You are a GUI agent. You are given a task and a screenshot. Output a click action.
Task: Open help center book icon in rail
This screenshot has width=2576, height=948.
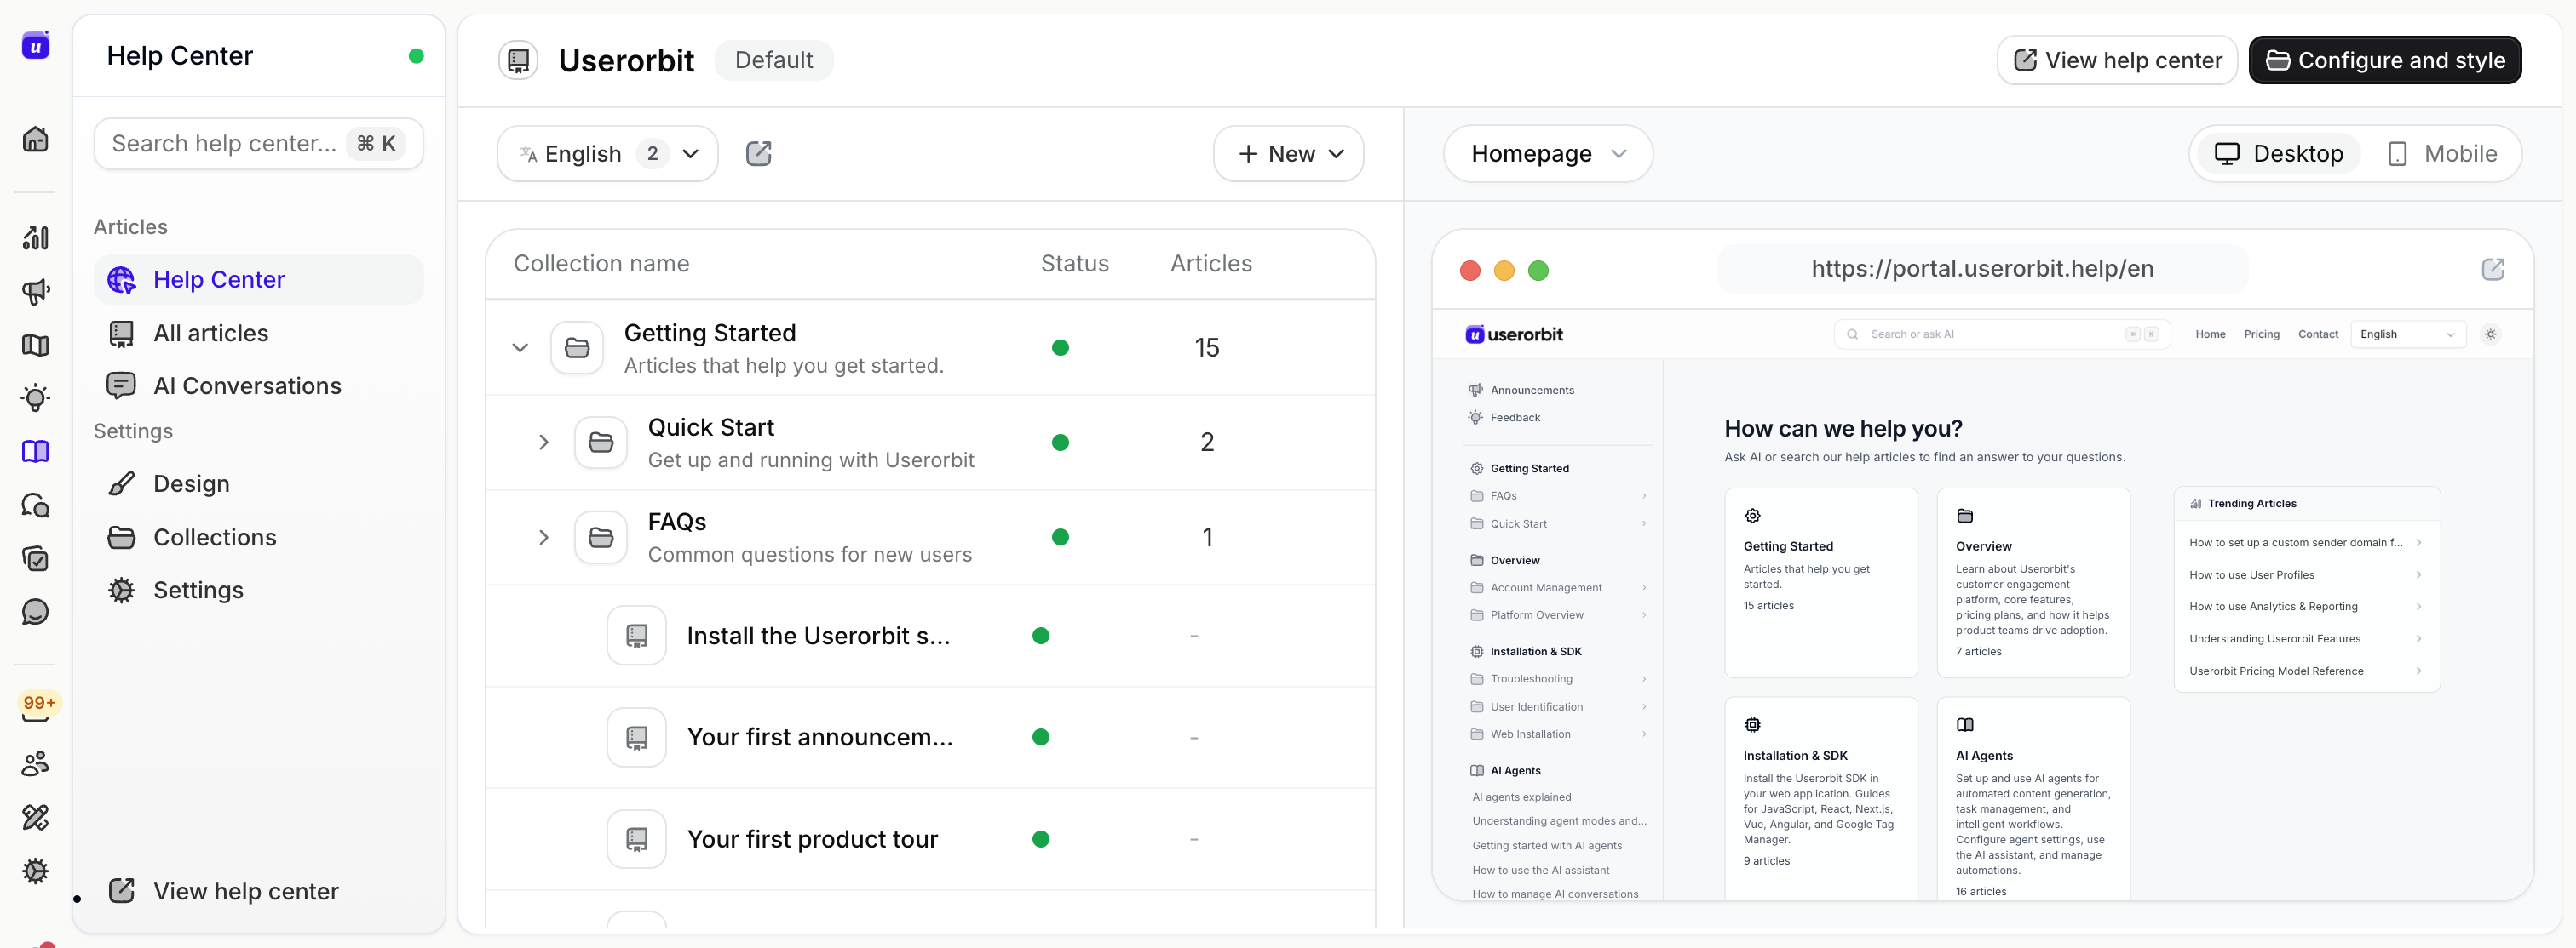click(35, 452)
